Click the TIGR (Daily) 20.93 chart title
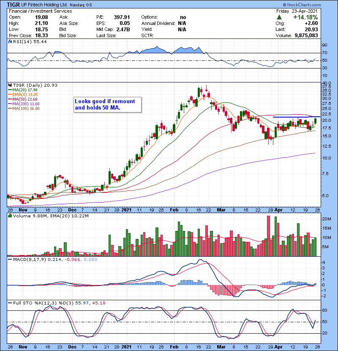The width and height of the screenshot is (338, 351). (35, 85)
